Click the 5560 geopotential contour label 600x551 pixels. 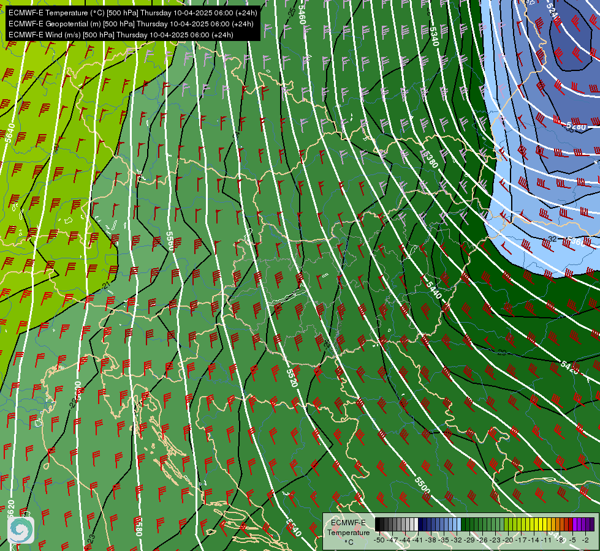[x=170, y=241]
